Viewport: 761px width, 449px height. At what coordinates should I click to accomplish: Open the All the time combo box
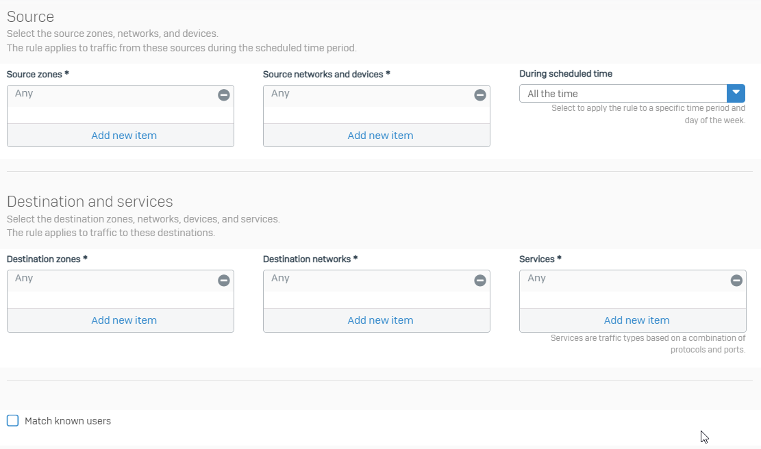pos(623,94)
